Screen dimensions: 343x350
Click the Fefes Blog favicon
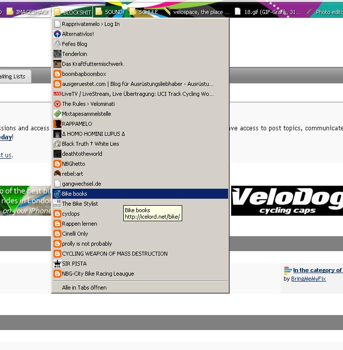click(x=57, y=44)
